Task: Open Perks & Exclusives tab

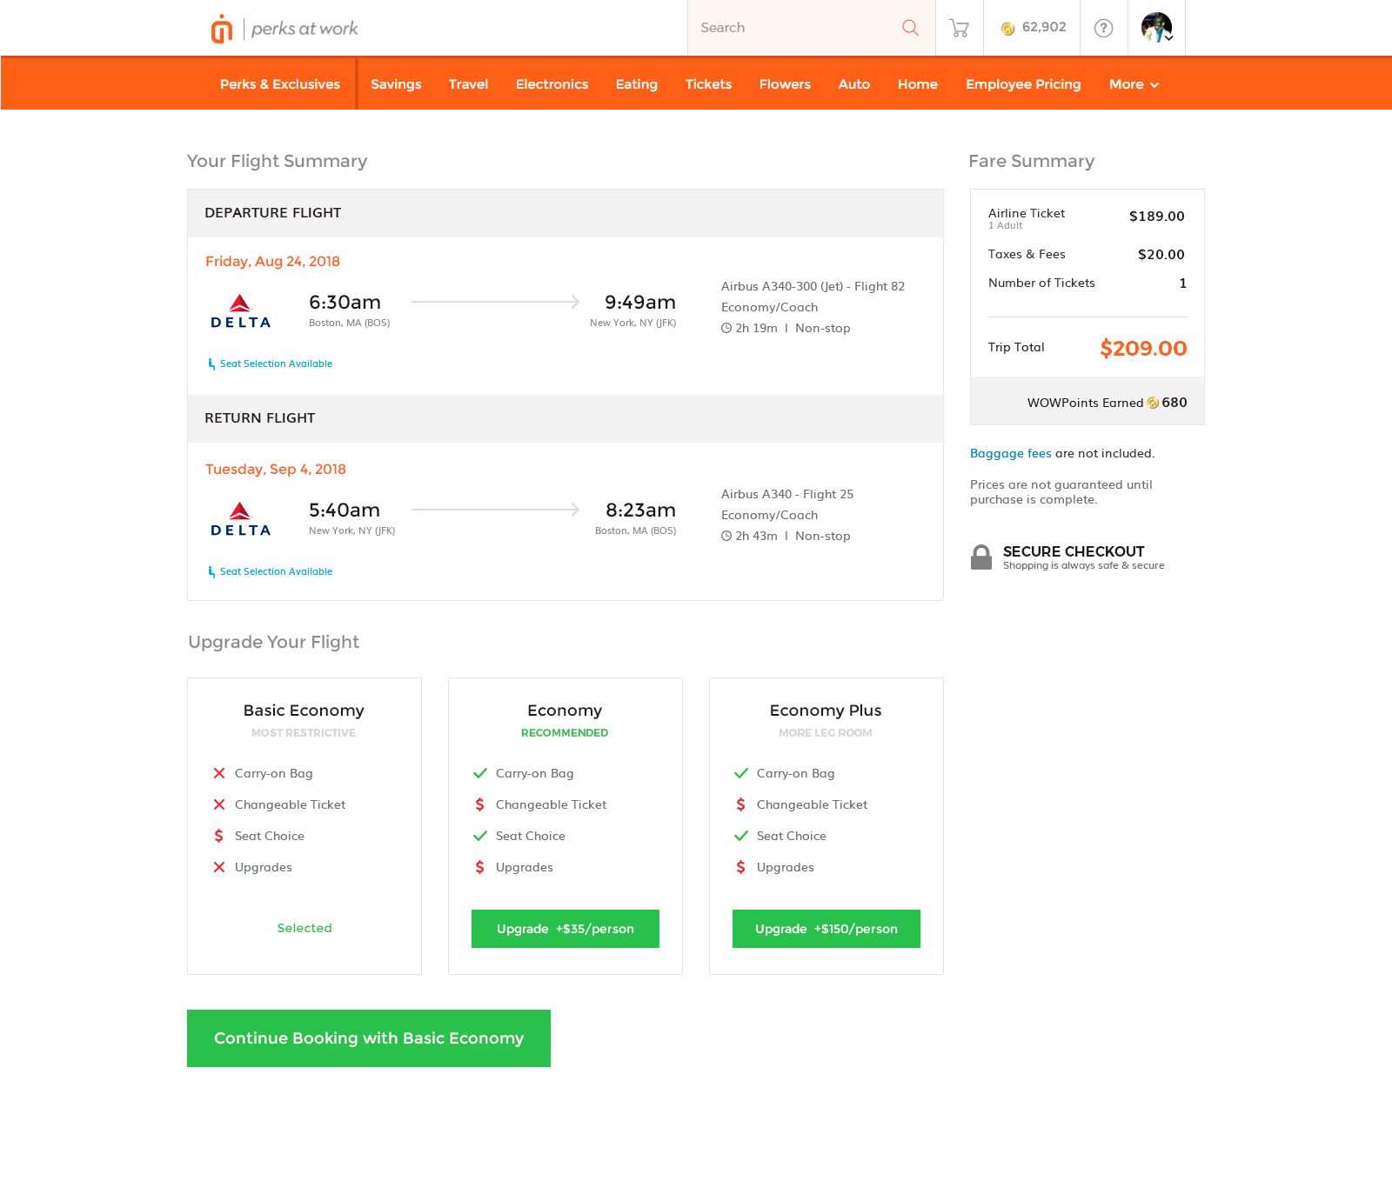Action: tap(279, 84)
